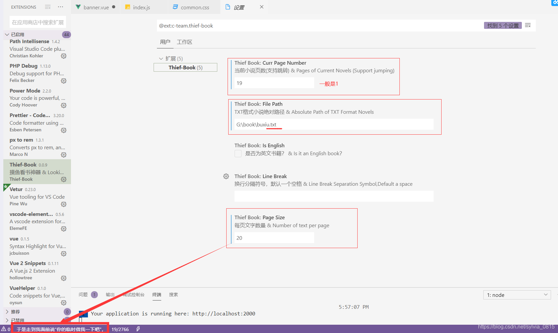Image resolution: width=558 pixels, height=333 pixels.
Task: Open gear menu for Thief-Book extension
Action: (x=64, y=179)
